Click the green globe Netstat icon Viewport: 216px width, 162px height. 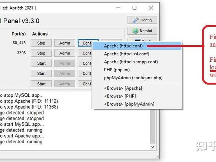(136, 31)
